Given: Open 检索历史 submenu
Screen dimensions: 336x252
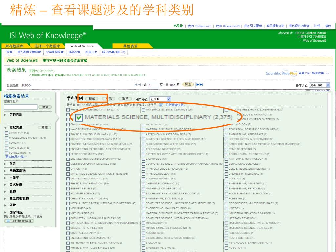Looking at the screenshot, I should pyautogui.click(x=91, y=52).
